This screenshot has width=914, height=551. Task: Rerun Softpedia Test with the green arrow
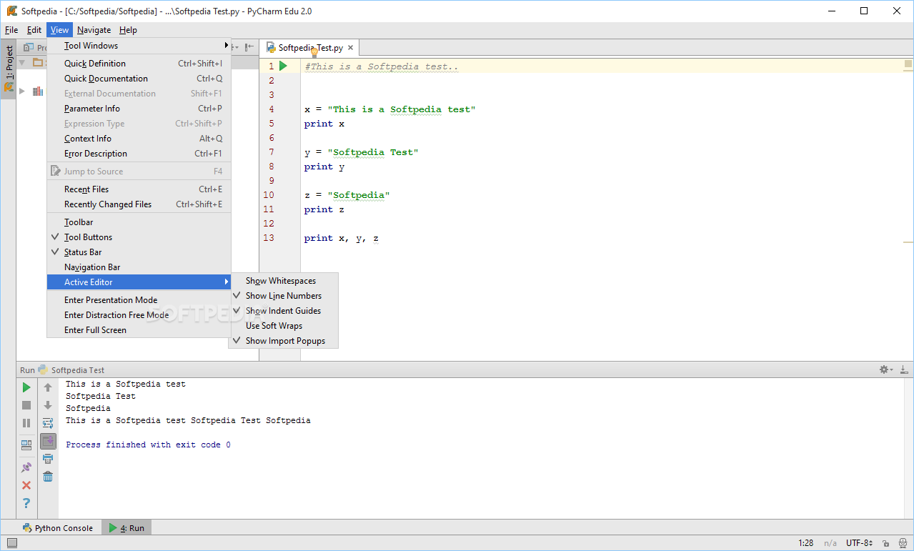point(26,387)
